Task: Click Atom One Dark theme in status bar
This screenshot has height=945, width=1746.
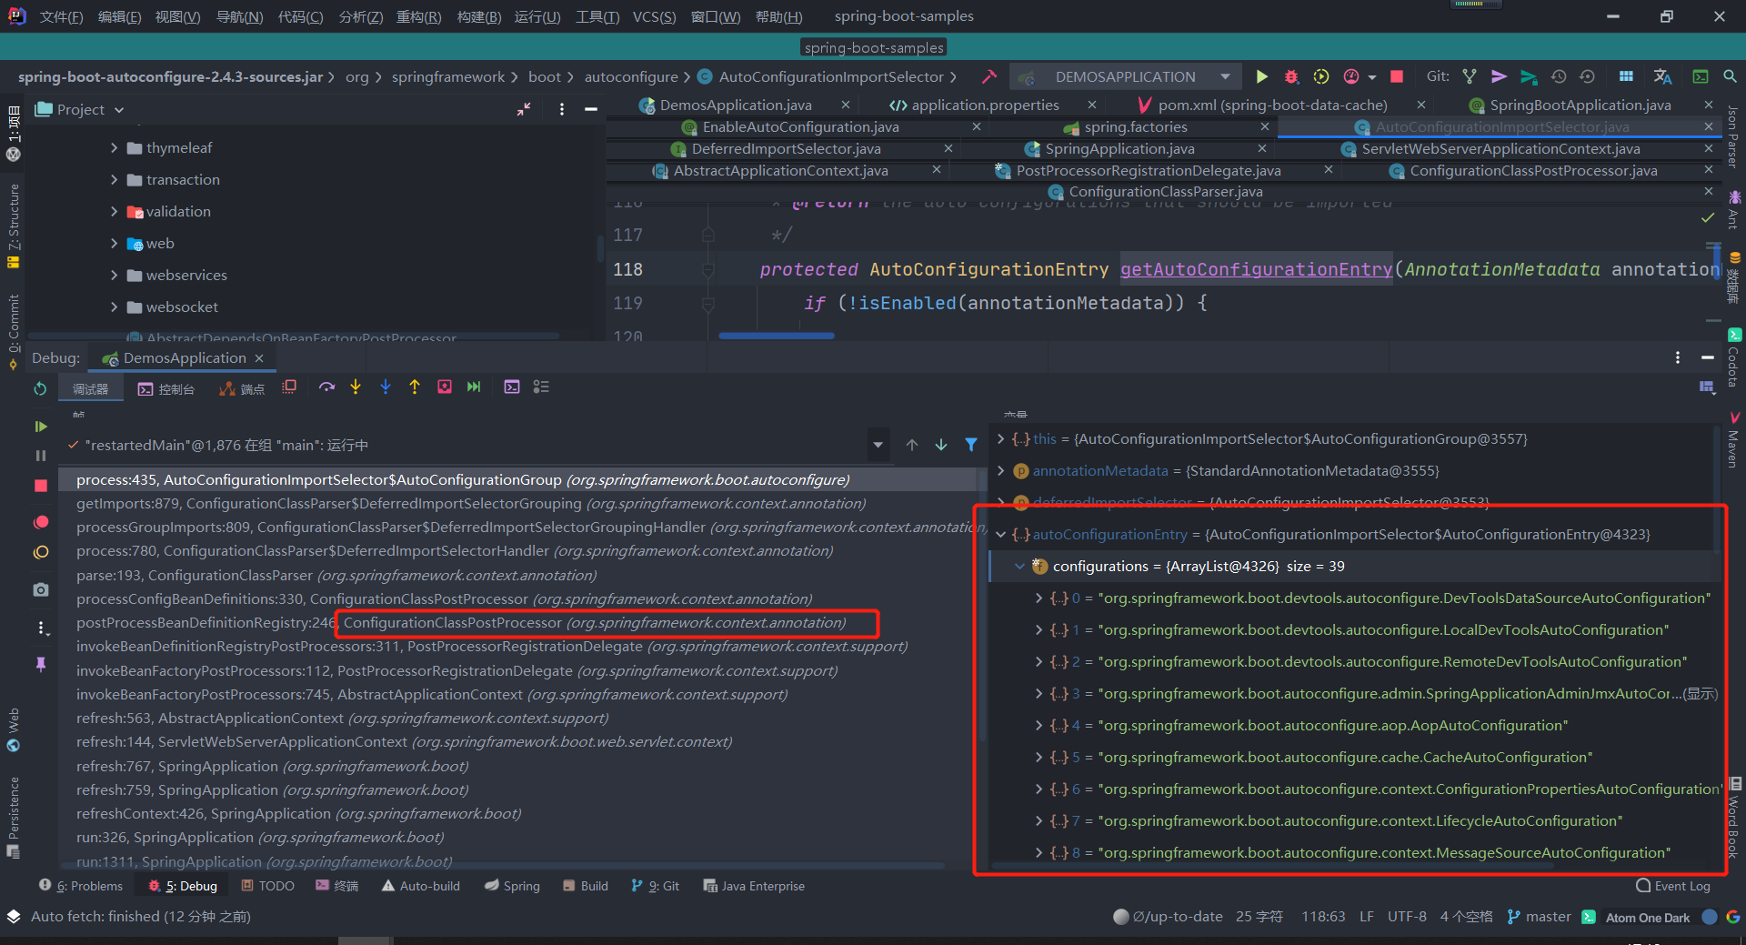Action: (x=1647, y=917)
